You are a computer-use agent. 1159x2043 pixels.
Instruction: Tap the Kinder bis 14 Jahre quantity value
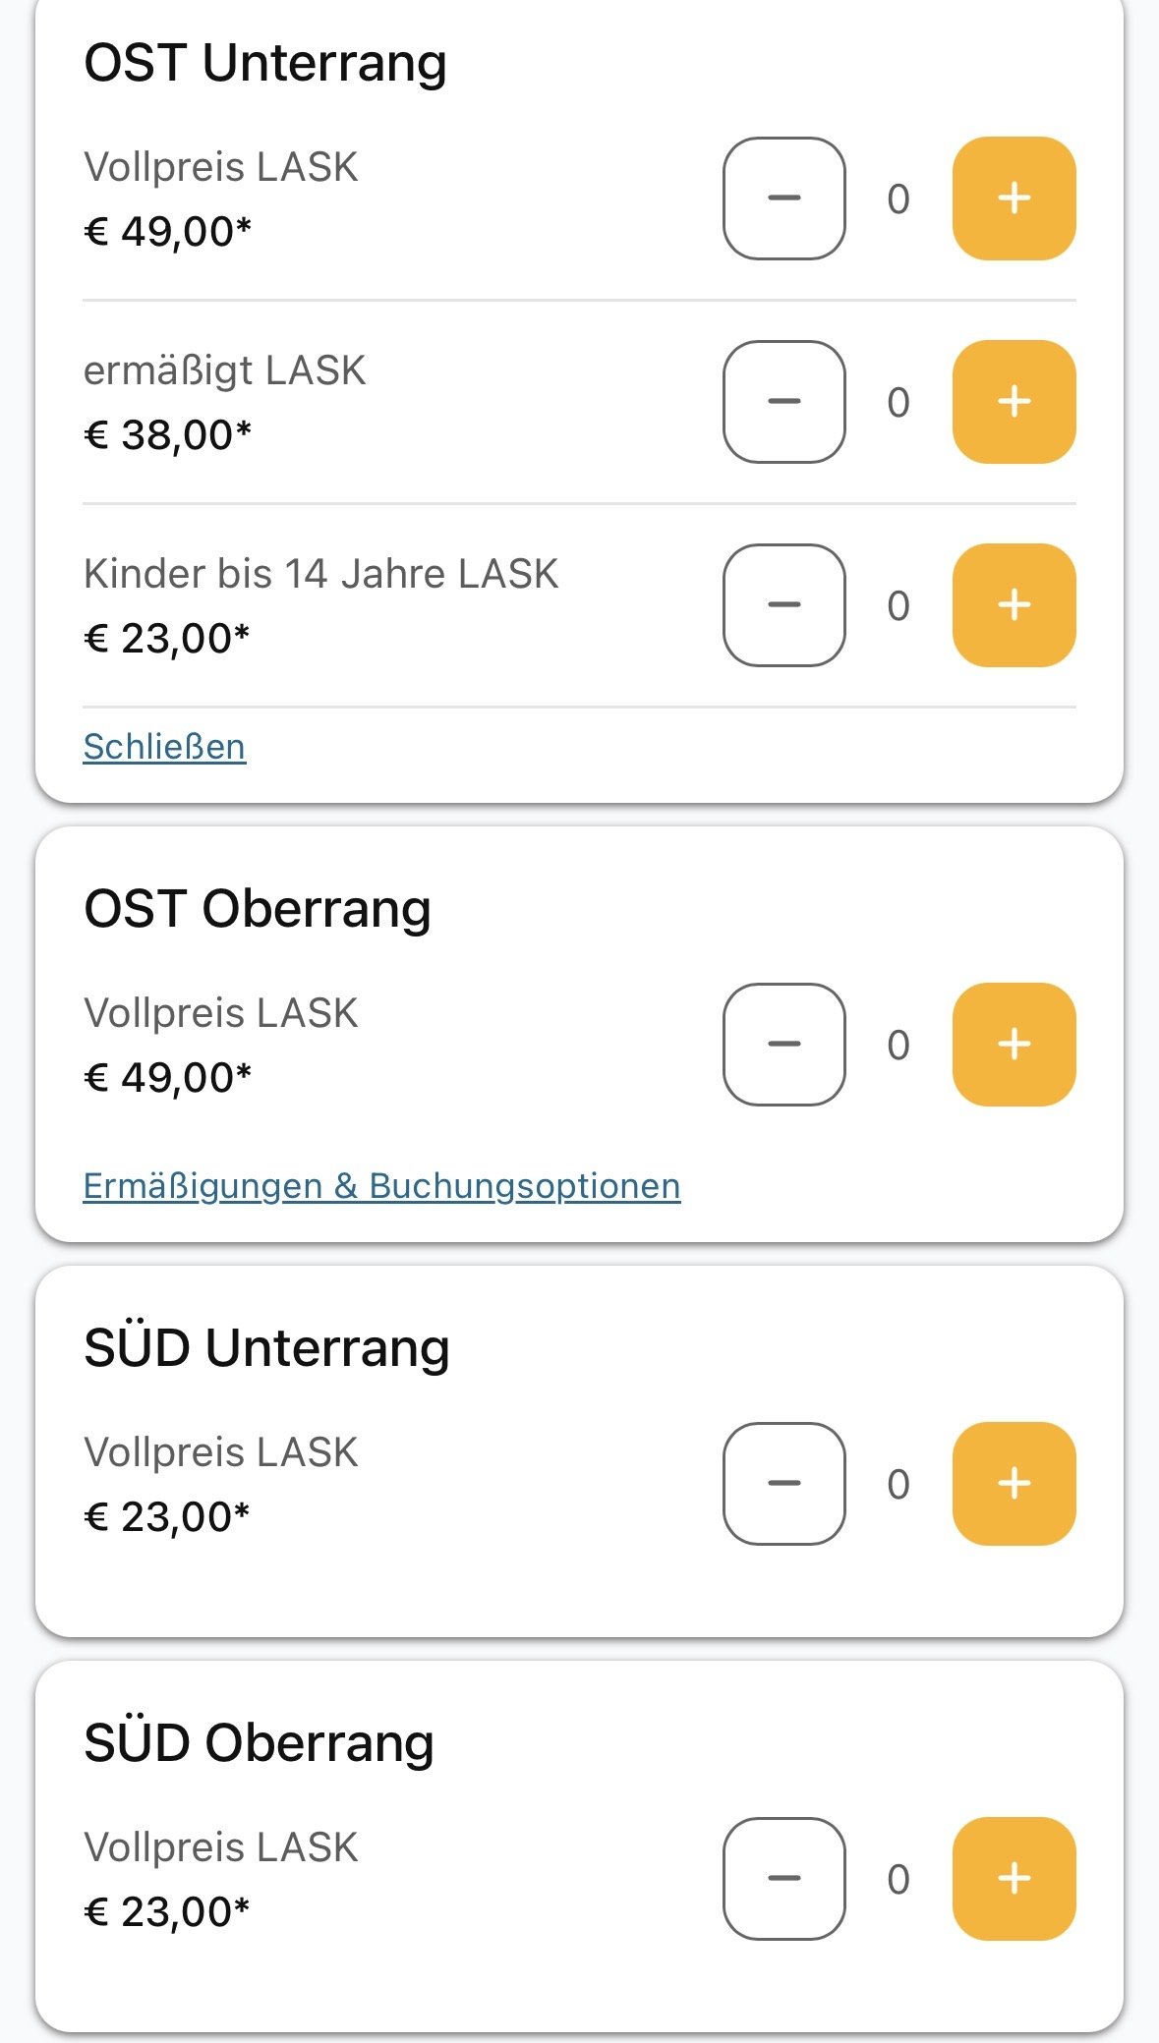click(898, 606)
